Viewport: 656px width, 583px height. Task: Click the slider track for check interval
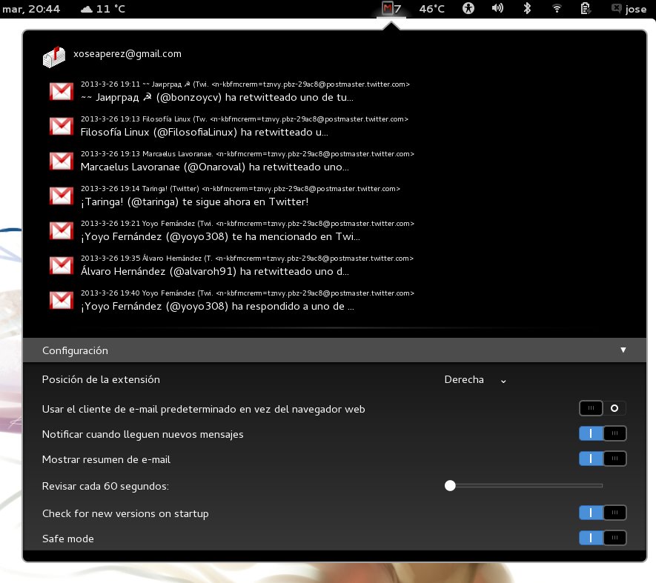point(523,485)
